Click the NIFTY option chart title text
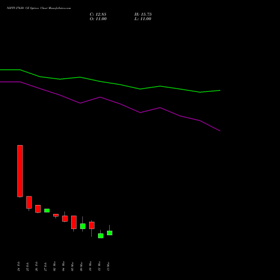Viewport: 280px width, 280px height. tap(39, 8)
